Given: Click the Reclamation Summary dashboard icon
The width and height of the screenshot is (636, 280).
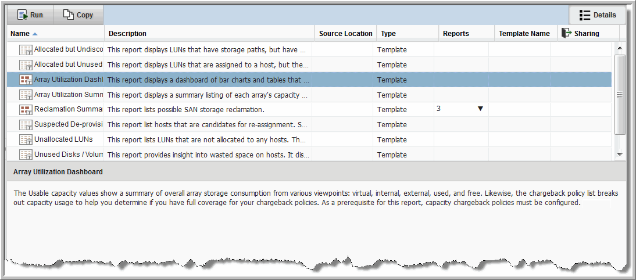Looking at the screenshot, I should pyautogui.click(x=26, y=110).
